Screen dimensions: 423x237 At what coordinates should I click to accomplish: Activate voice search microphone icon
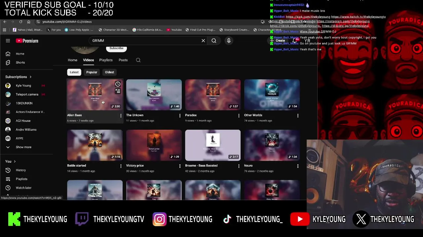(229, 40)
